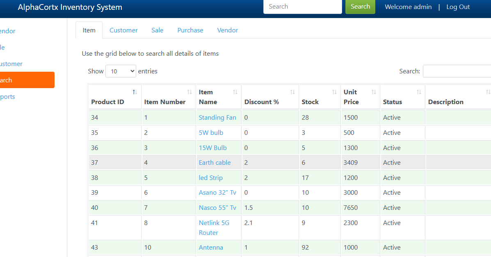This screenshot has height=257, width=491.
Task: Sort table by Item Number arrows
Action: pyautogui.click(x=190, y=92)
